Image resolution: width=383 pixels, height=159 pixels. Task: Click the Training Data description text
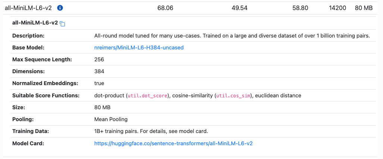click(x=151, y=131)
